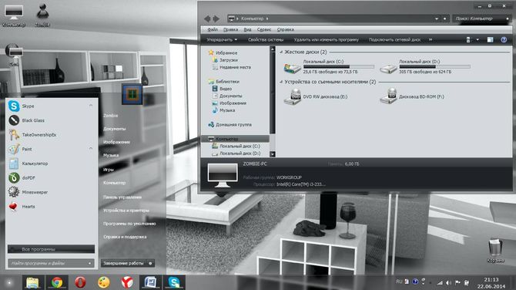516x290 pixels.
Task: Collapse the Жесткие диски (2) group
Action: coord(281,52)
